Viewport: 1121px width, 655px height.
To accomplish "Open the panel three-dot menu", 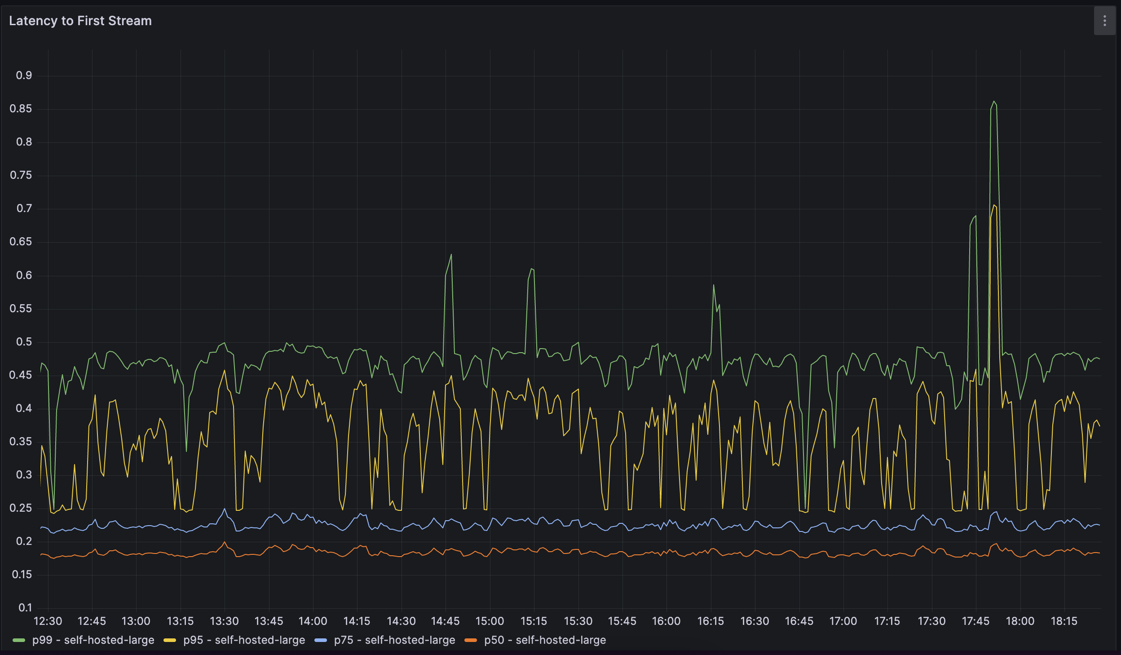I will (1104, 21).
